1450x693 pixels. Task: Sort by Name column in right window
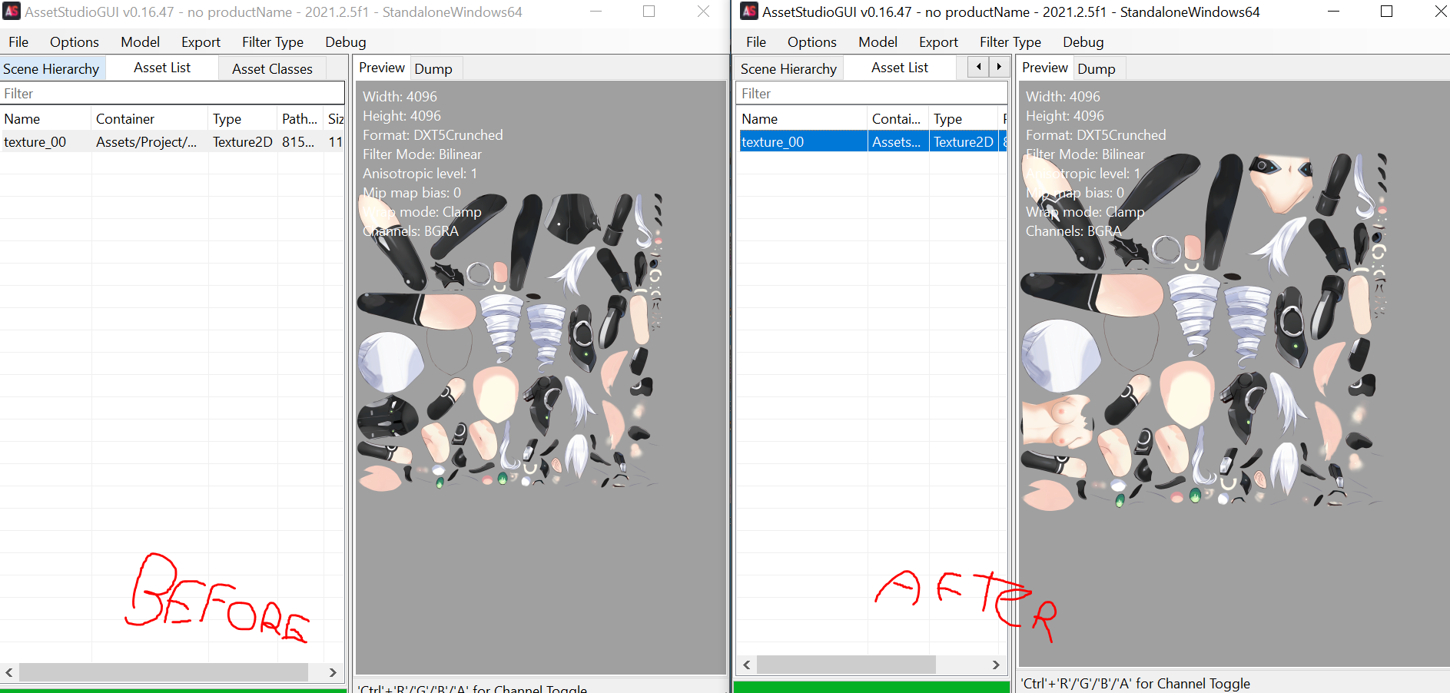pyautogui.click(x=802, y=118)
